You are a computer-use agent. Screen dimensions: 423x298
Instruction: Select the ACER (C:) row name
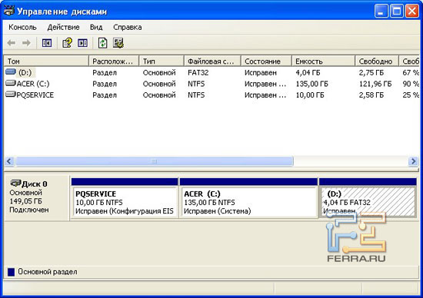coord(33,84)
